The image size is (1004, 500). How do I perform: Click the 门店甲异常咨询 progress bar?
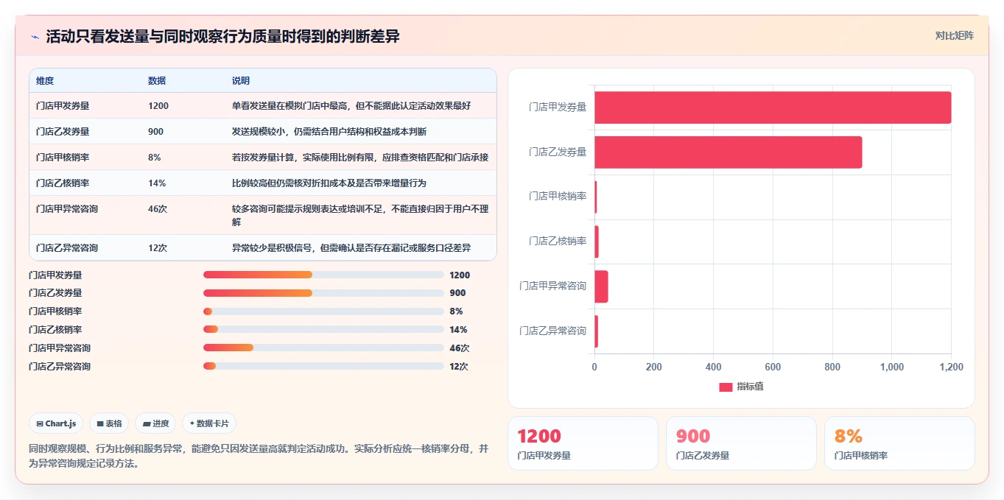[323, 348]
